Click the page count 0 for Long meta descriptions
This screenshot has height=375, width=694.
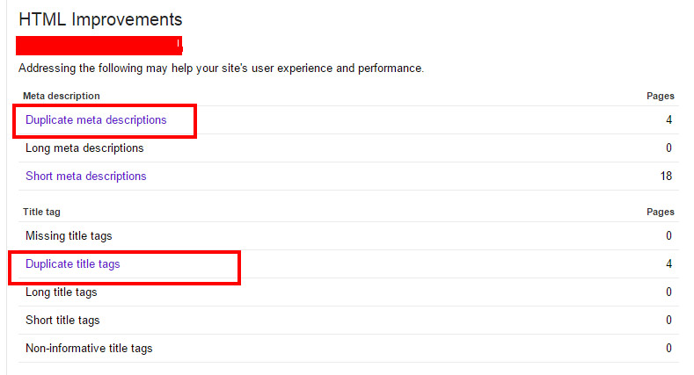[668, 148]
